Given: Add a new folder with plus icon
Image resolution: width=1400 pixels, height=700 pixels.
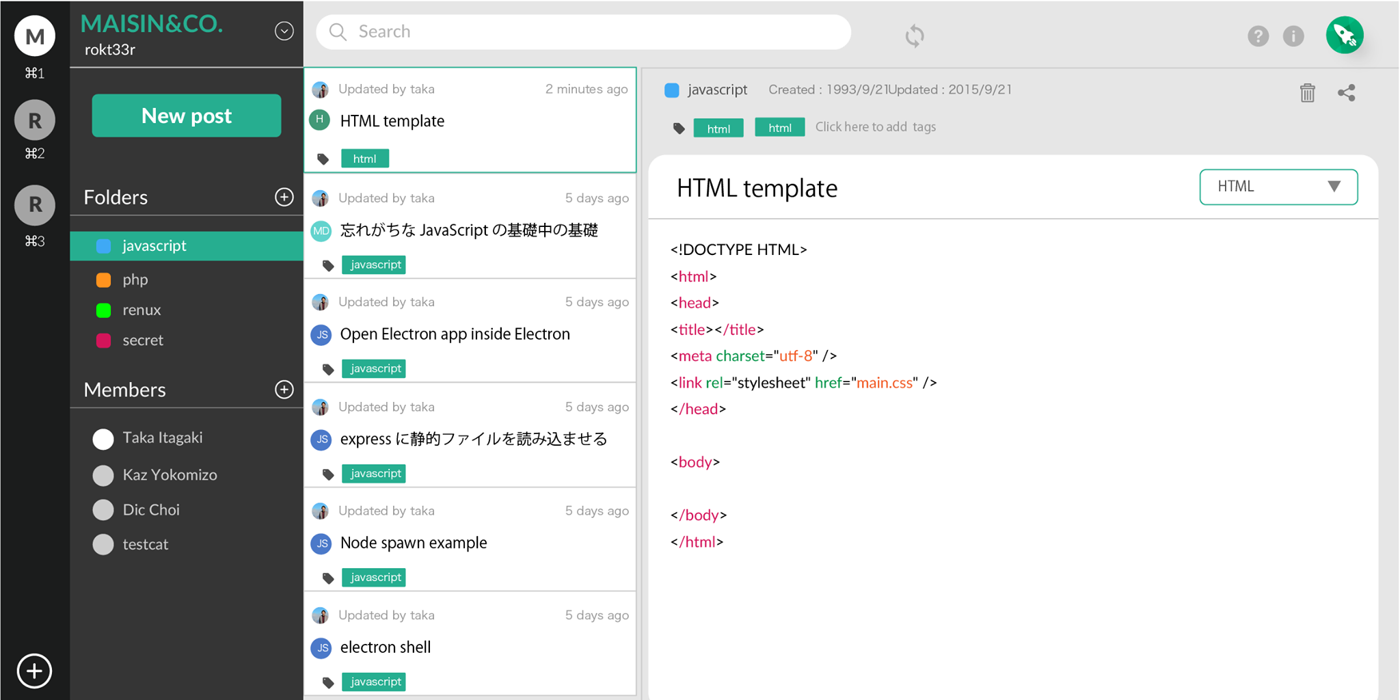Looking at the screenshot, I should 284,198.
